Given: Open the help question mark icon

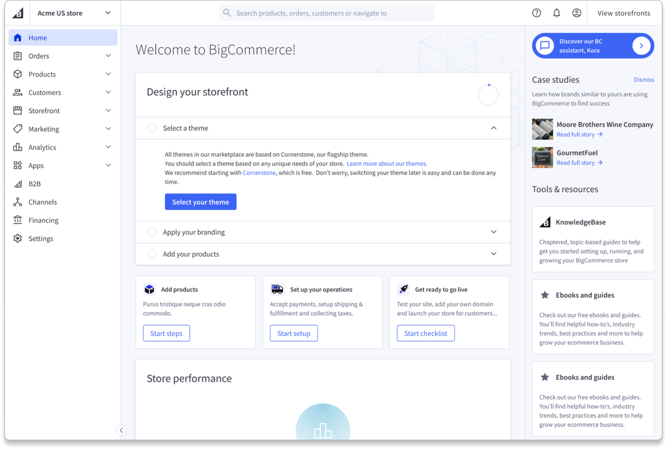Looking at the screenshot, I should click(x=536, y=13).
